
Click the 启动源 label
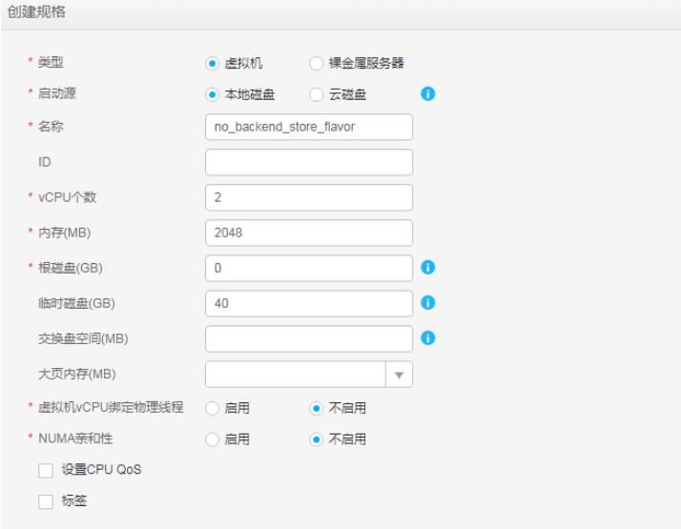coord(57,93)
